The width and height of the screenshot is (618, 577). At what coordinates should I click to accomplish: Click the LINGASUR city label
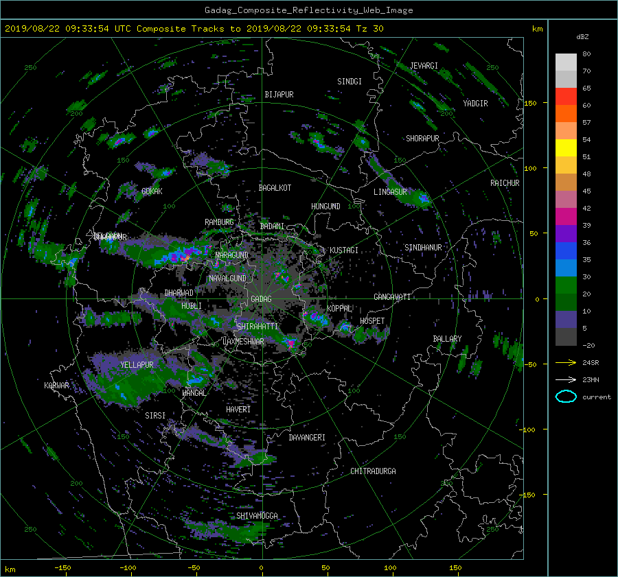tap(390, 192)
